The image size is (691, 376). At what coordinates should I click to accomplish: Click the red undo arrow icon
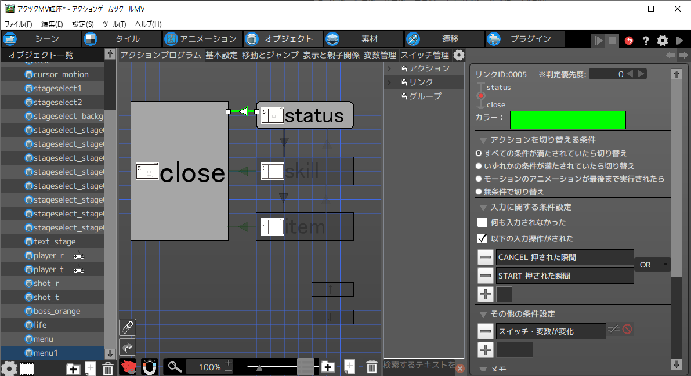tap(629, 41)
